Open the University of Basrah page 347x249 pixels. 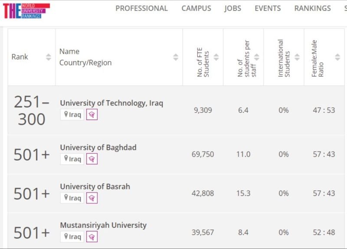click(x=95, y=187)
